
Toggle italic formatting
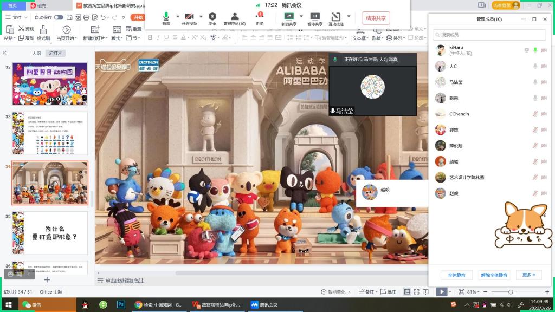pyautogui.click(x=158, y=37)
